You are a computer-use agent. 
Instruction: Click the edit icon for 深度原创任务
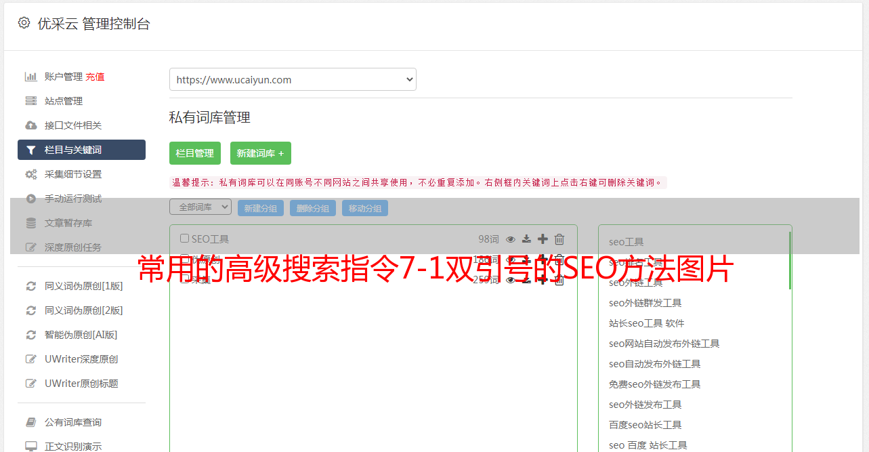coord(31,247)
